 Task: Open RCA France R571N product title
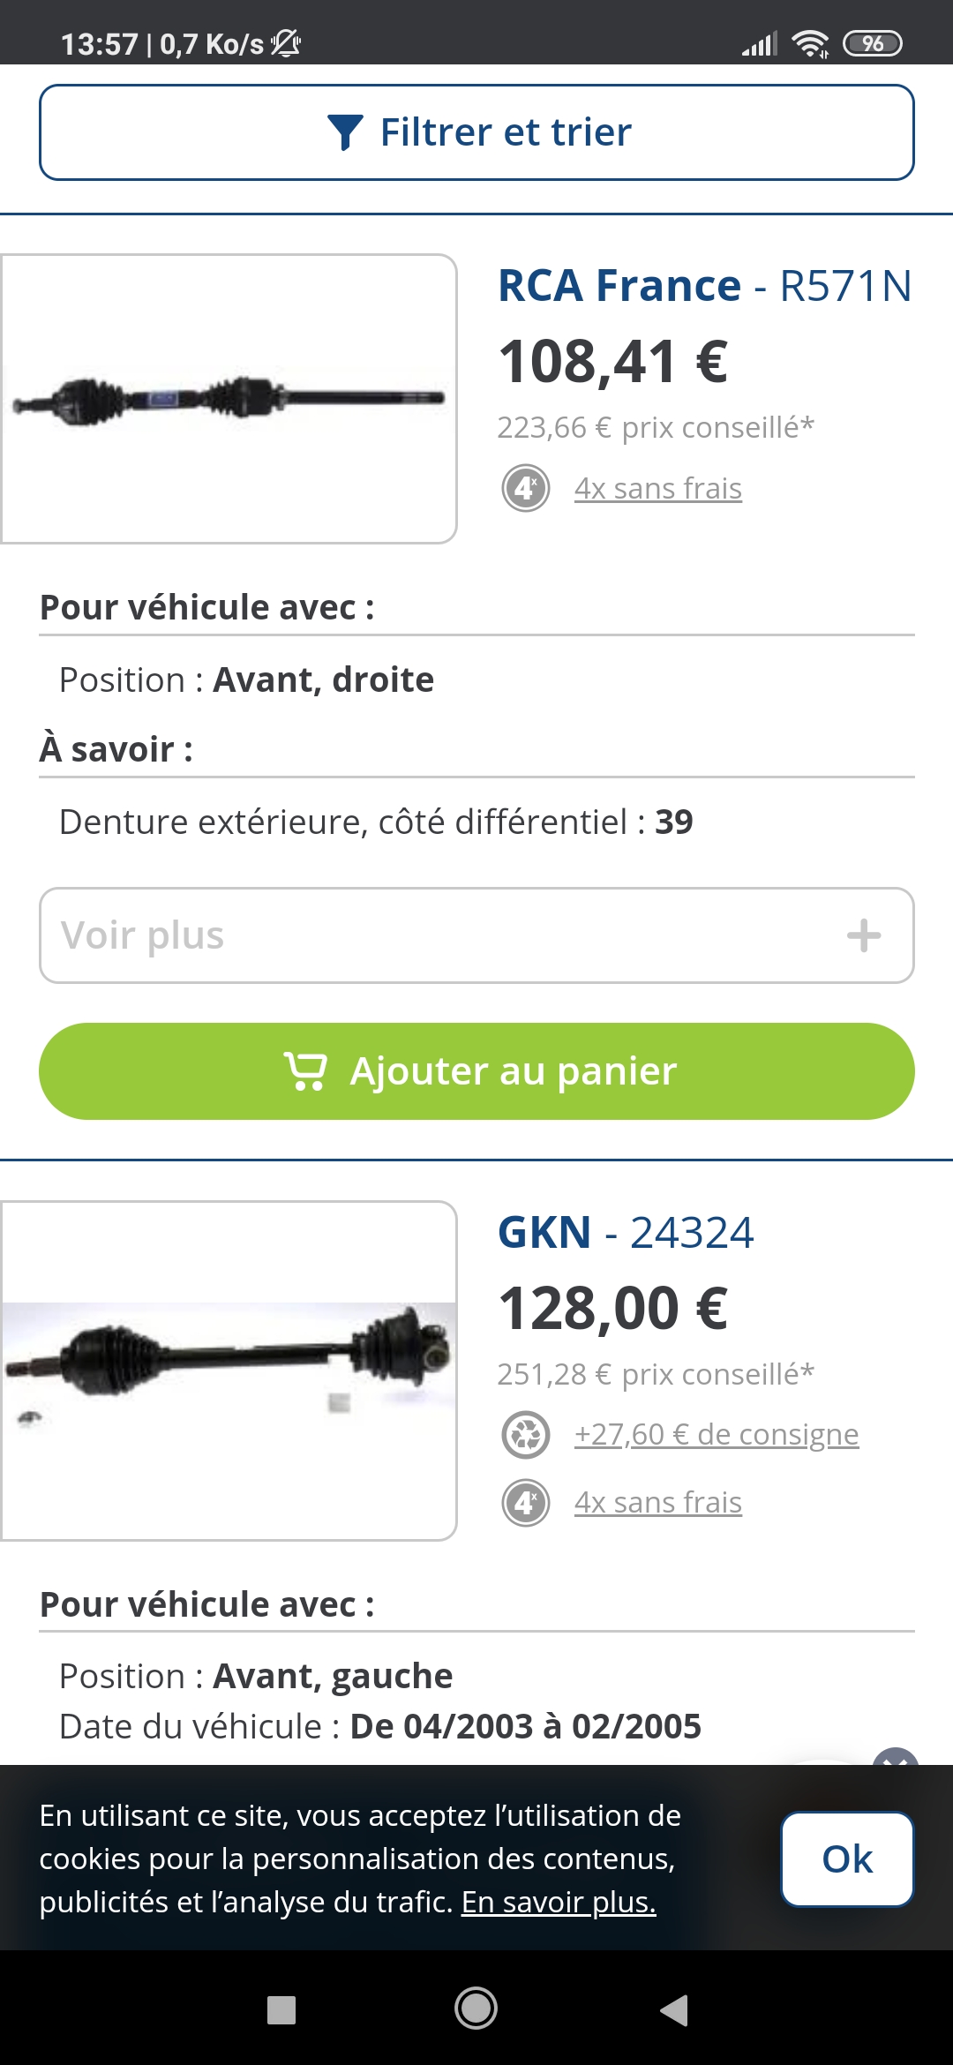pyautogui.click(x=704, y=286)
